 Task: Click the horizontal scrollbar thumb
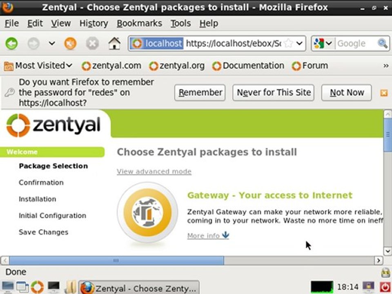(x=116, y=260)
